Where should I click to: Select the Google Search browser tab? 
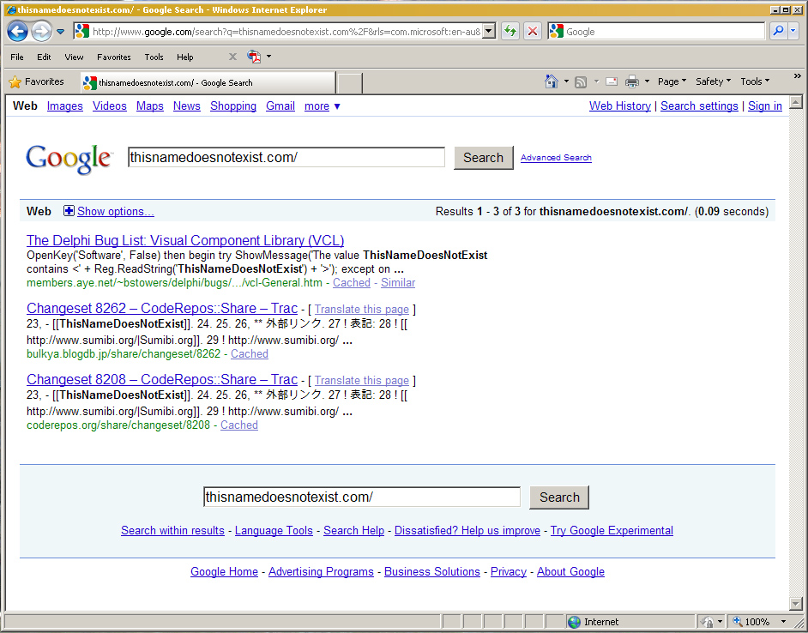[206, 83]
